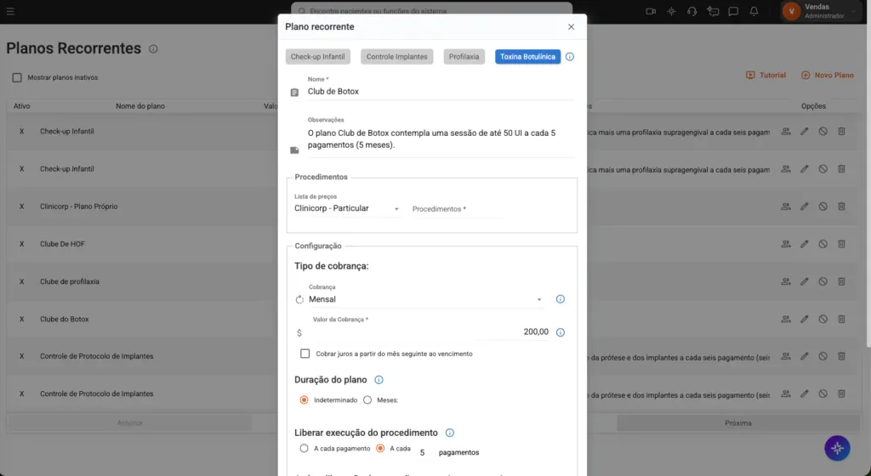
Task: Click info icon next to Toxina Botulínica
Action: 570,57
